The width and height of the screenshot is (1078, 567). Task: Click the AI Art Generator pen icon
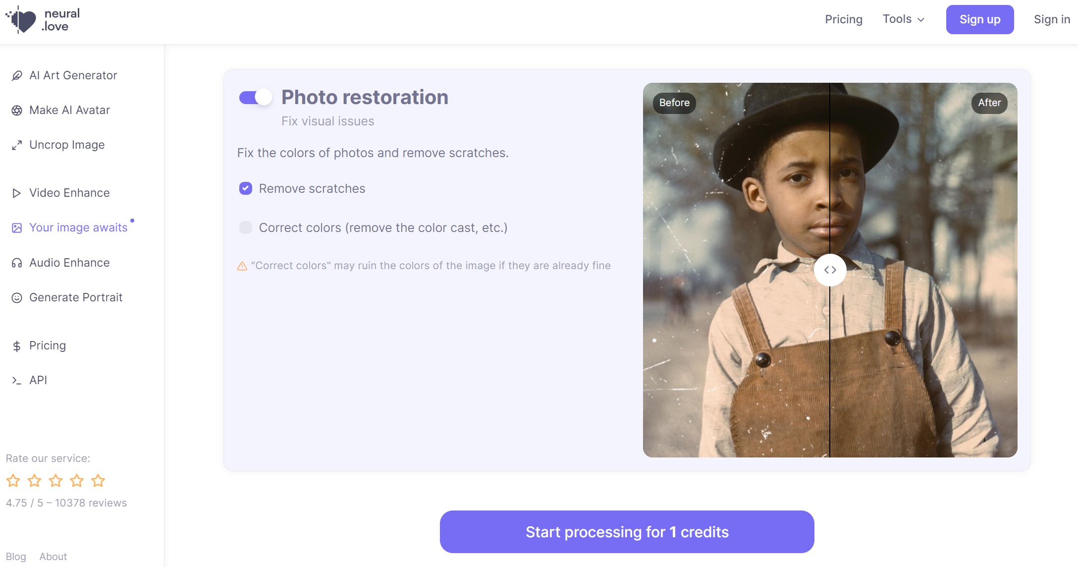tap(17, 75)
